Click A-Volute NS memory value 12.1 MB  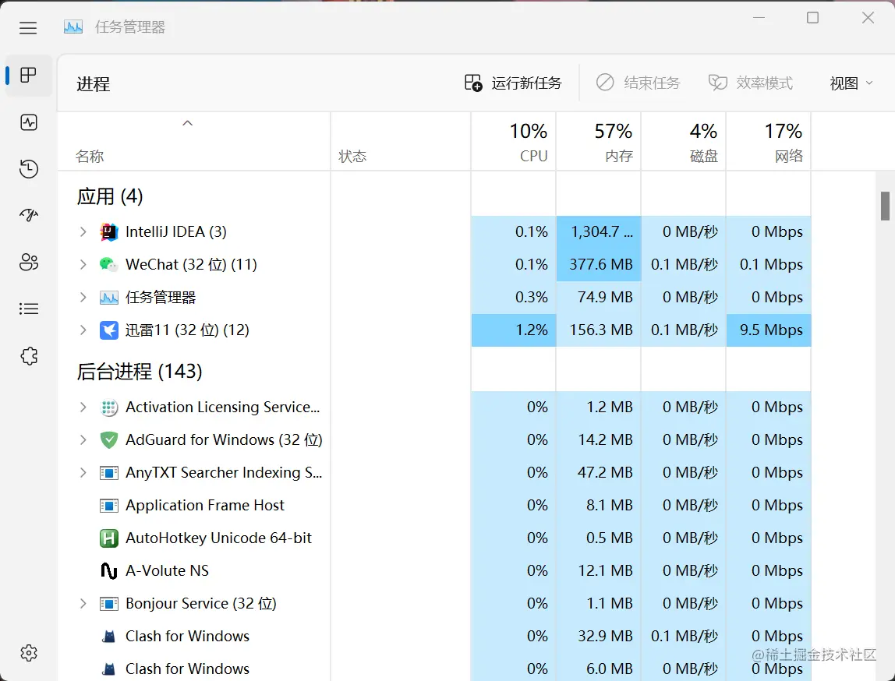[598, 570]
